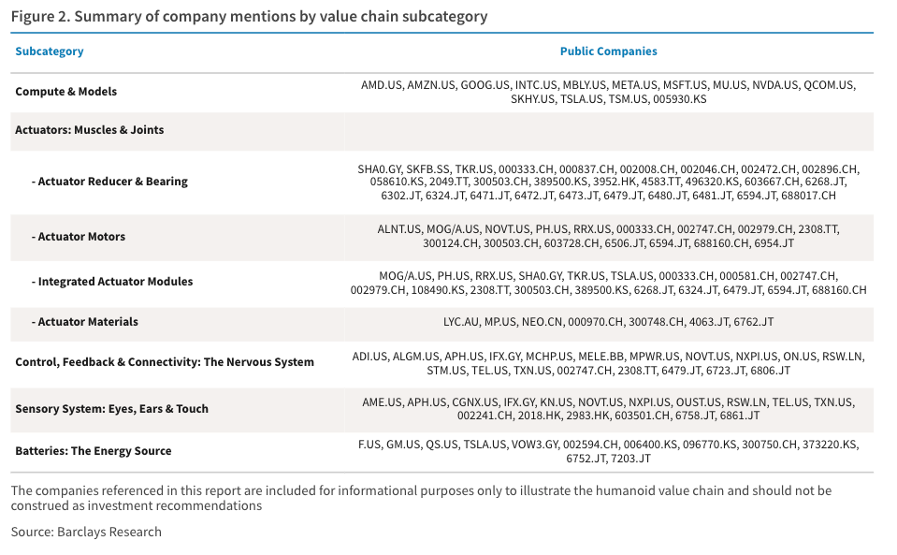The image size is (897, 555).
Task: Select the Control, Feedback & Connectivity row label
Action: point(165,362)
